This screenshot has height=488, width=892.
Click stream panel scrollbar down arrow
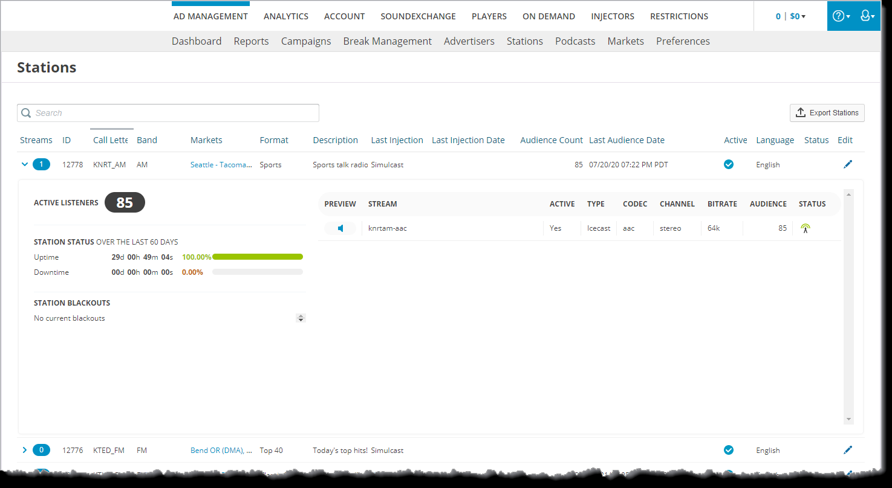click(848, 419)
